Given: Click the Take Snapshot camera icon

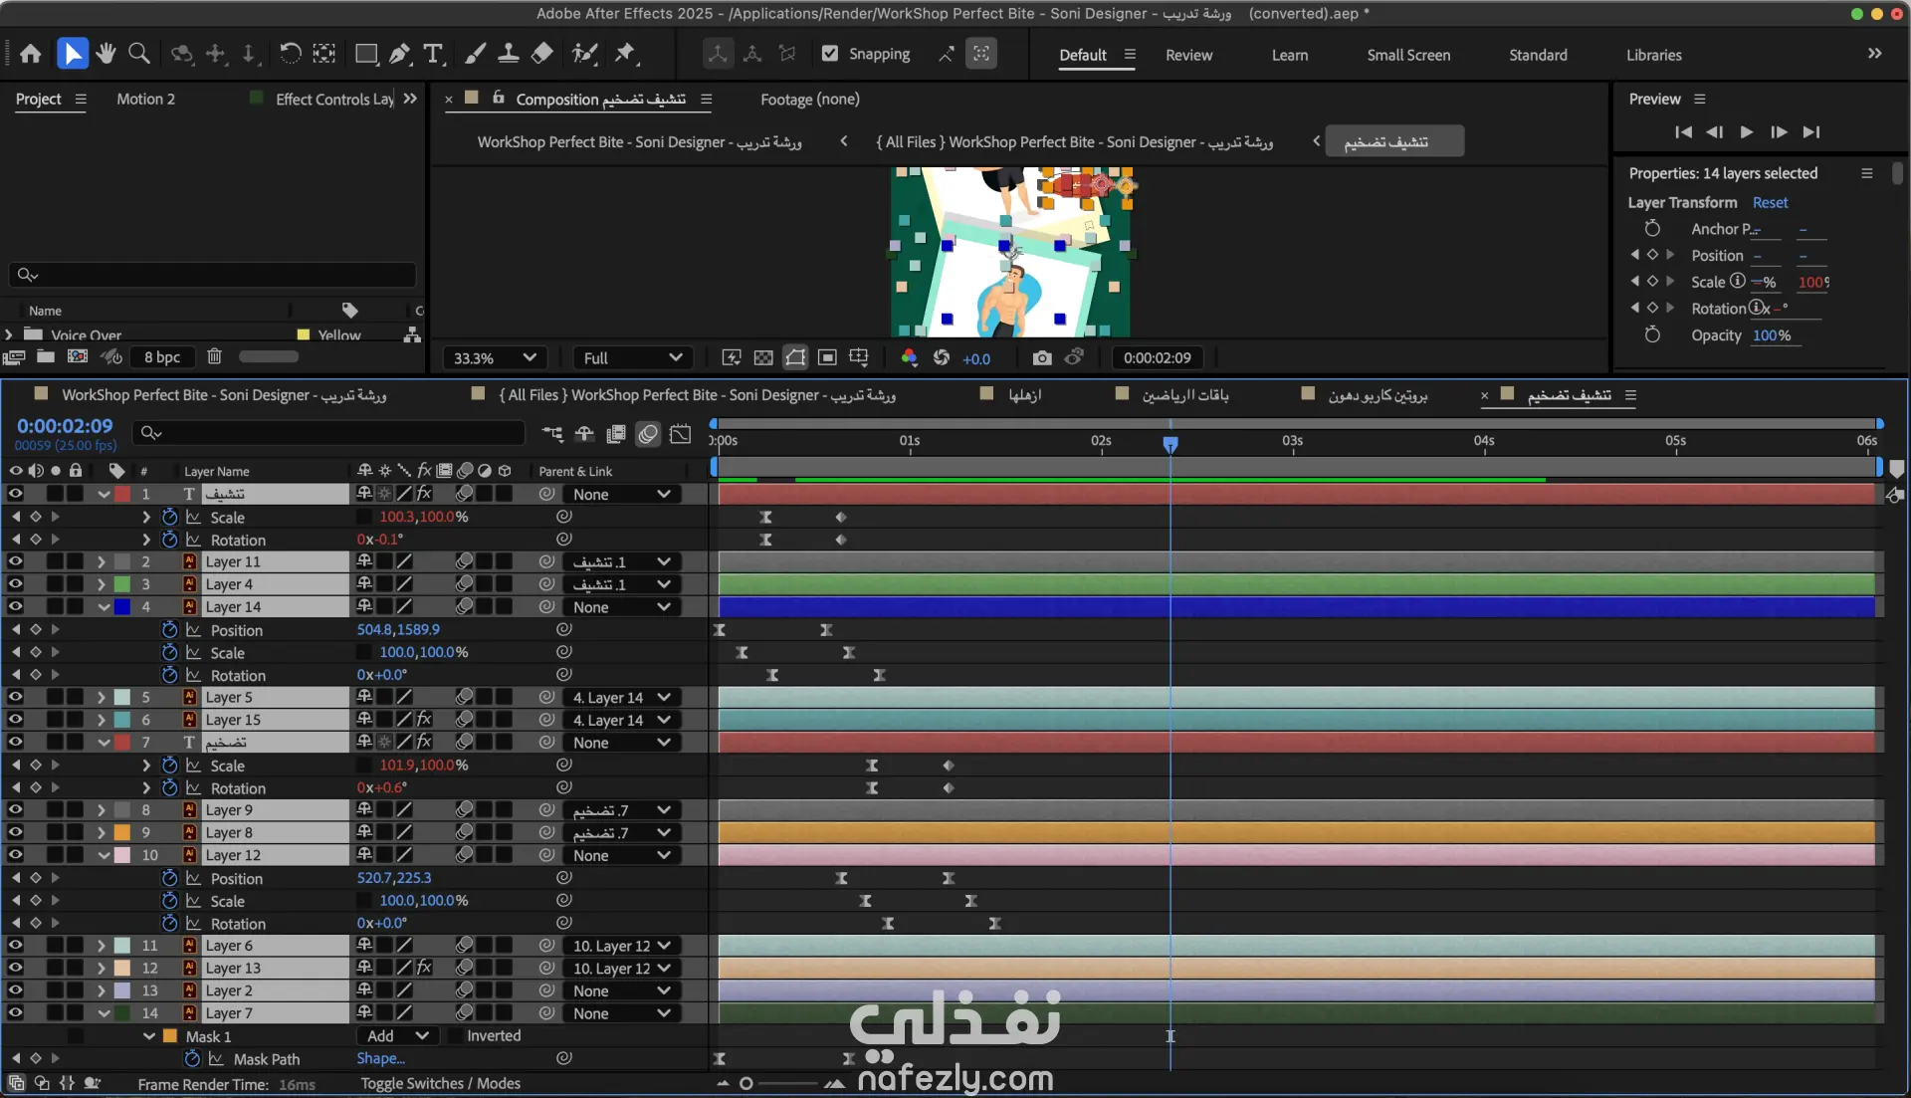Looking at the screenshot, I should click(x=1041, y=358).
